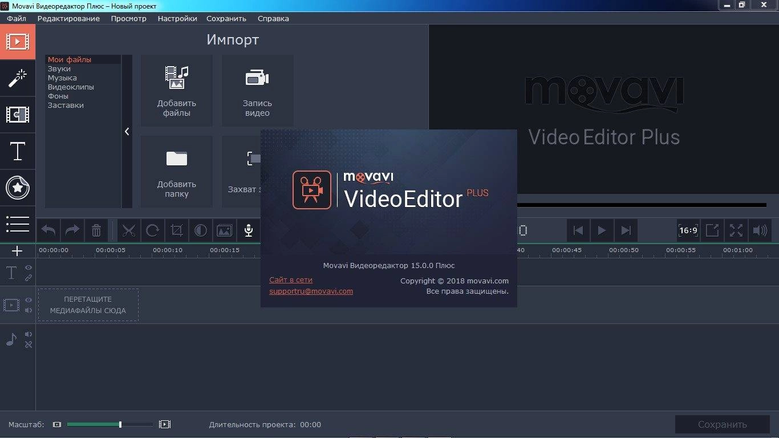
Task: Click the Redo arrow in the toolbar
Action: click(72, 230)
